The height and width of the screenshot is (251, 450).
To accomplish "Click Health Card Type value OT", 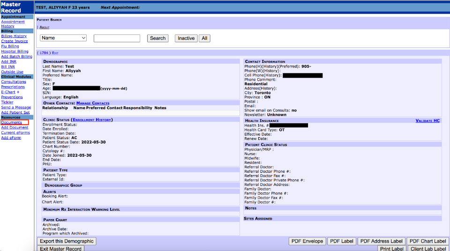I will point(282,130).
